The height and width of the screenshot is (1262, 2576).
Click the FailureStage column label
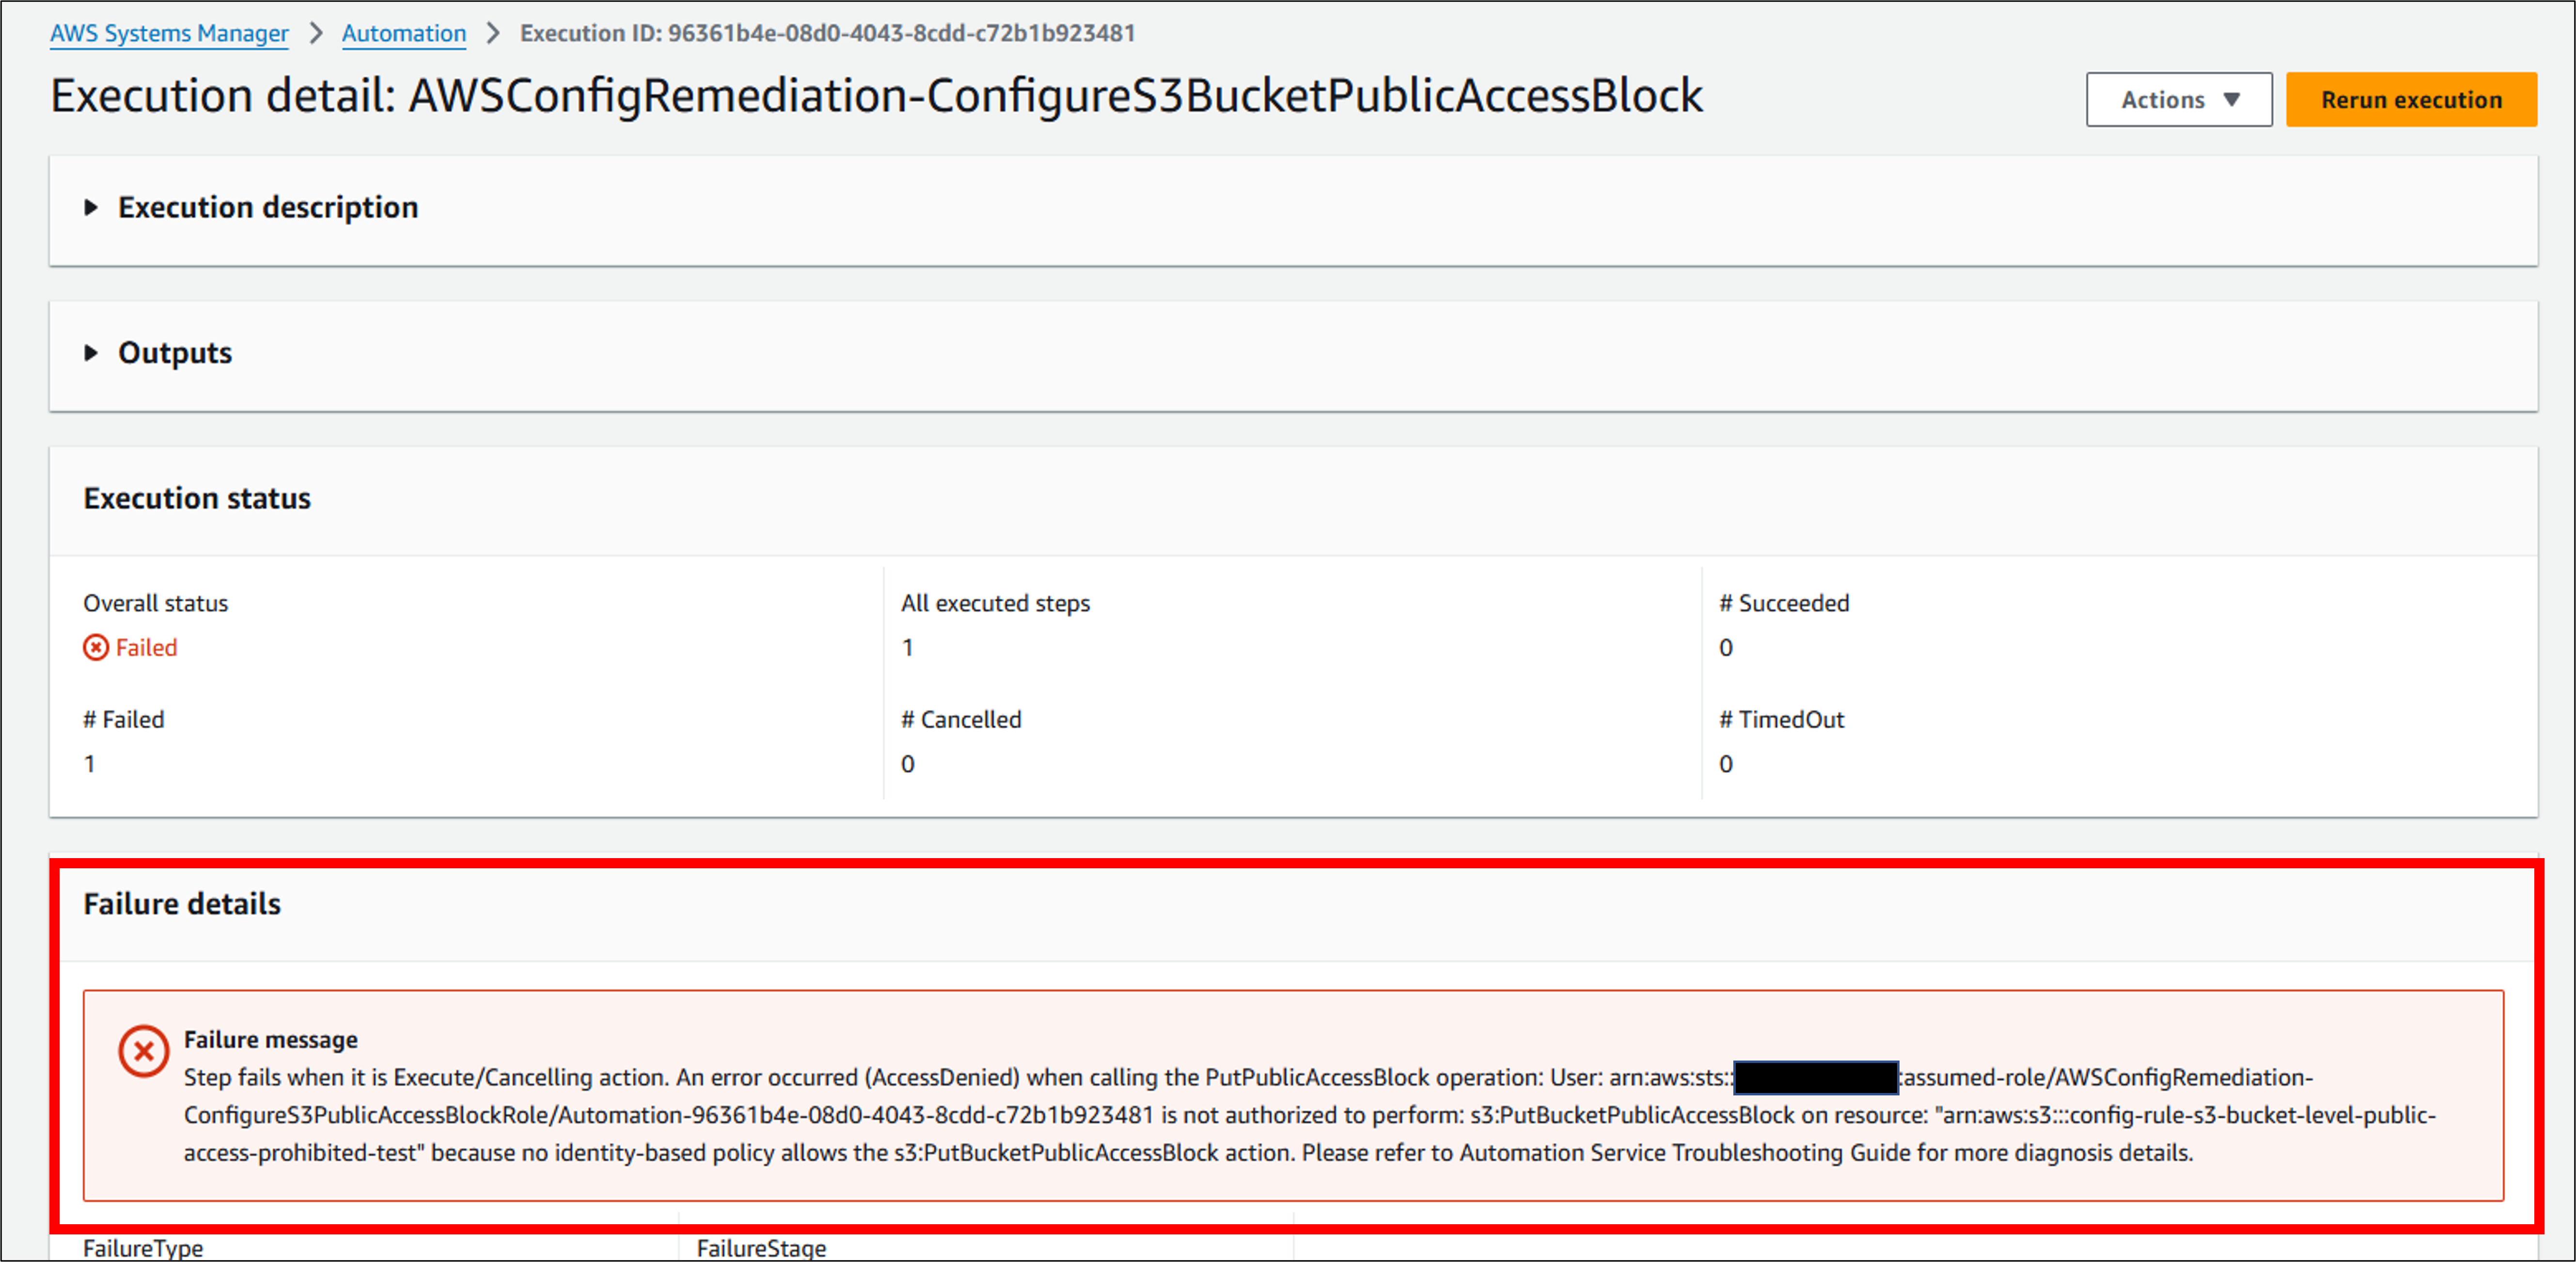click(761, 1247)
